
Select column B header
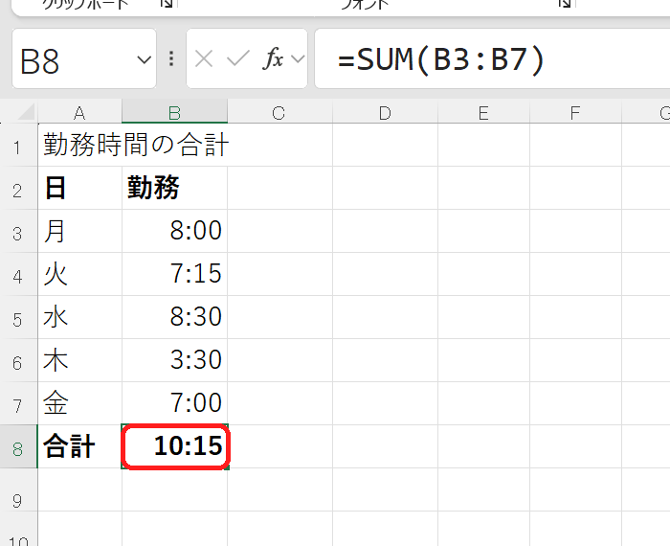pos(175,113)
